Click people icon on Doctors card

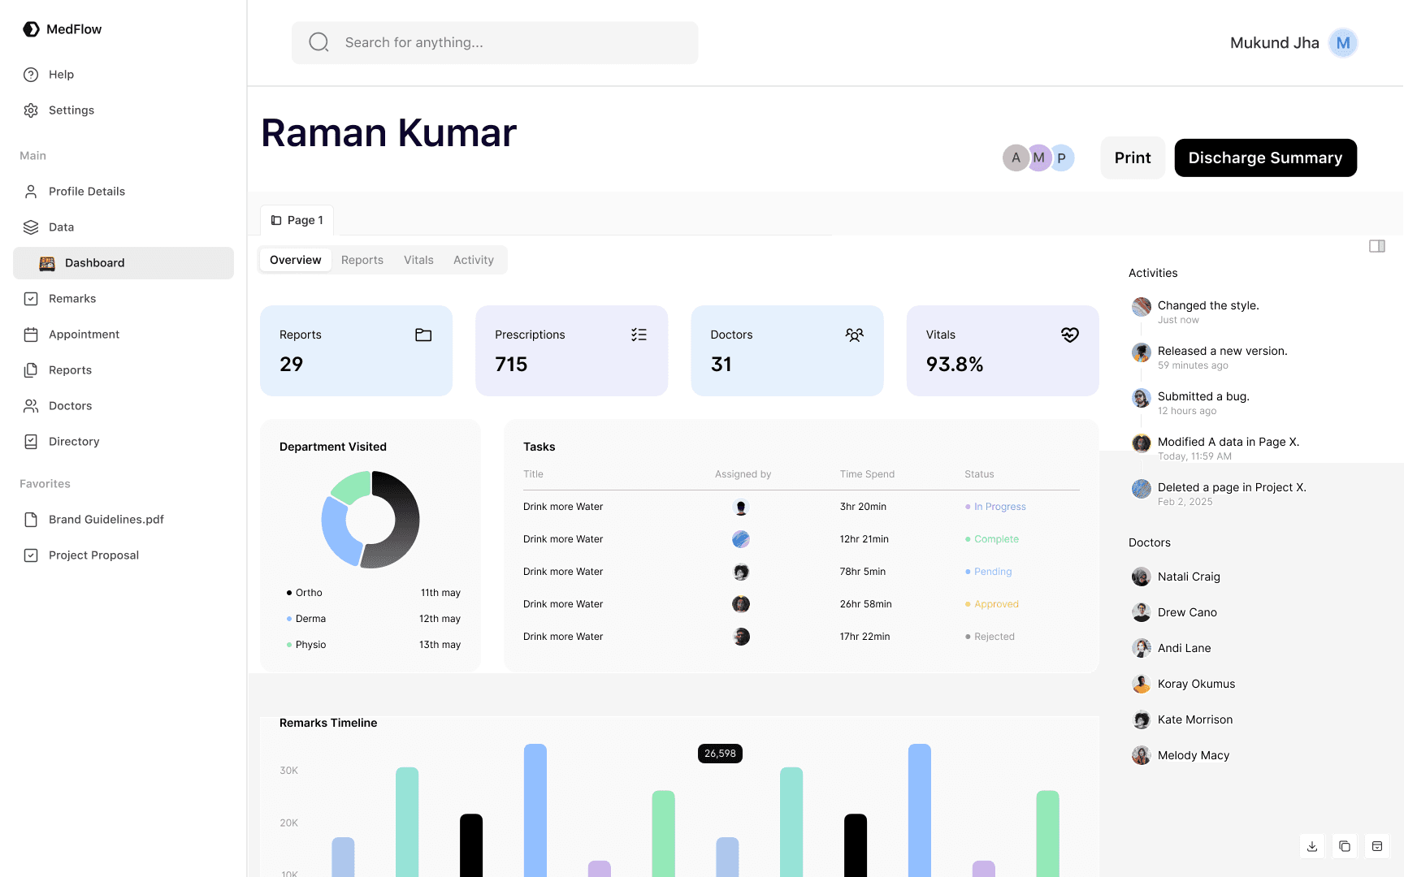click(854, 335)
